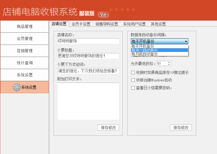Click into the 店铺名称 text field
217x154 pixels.
coord(88,41)
